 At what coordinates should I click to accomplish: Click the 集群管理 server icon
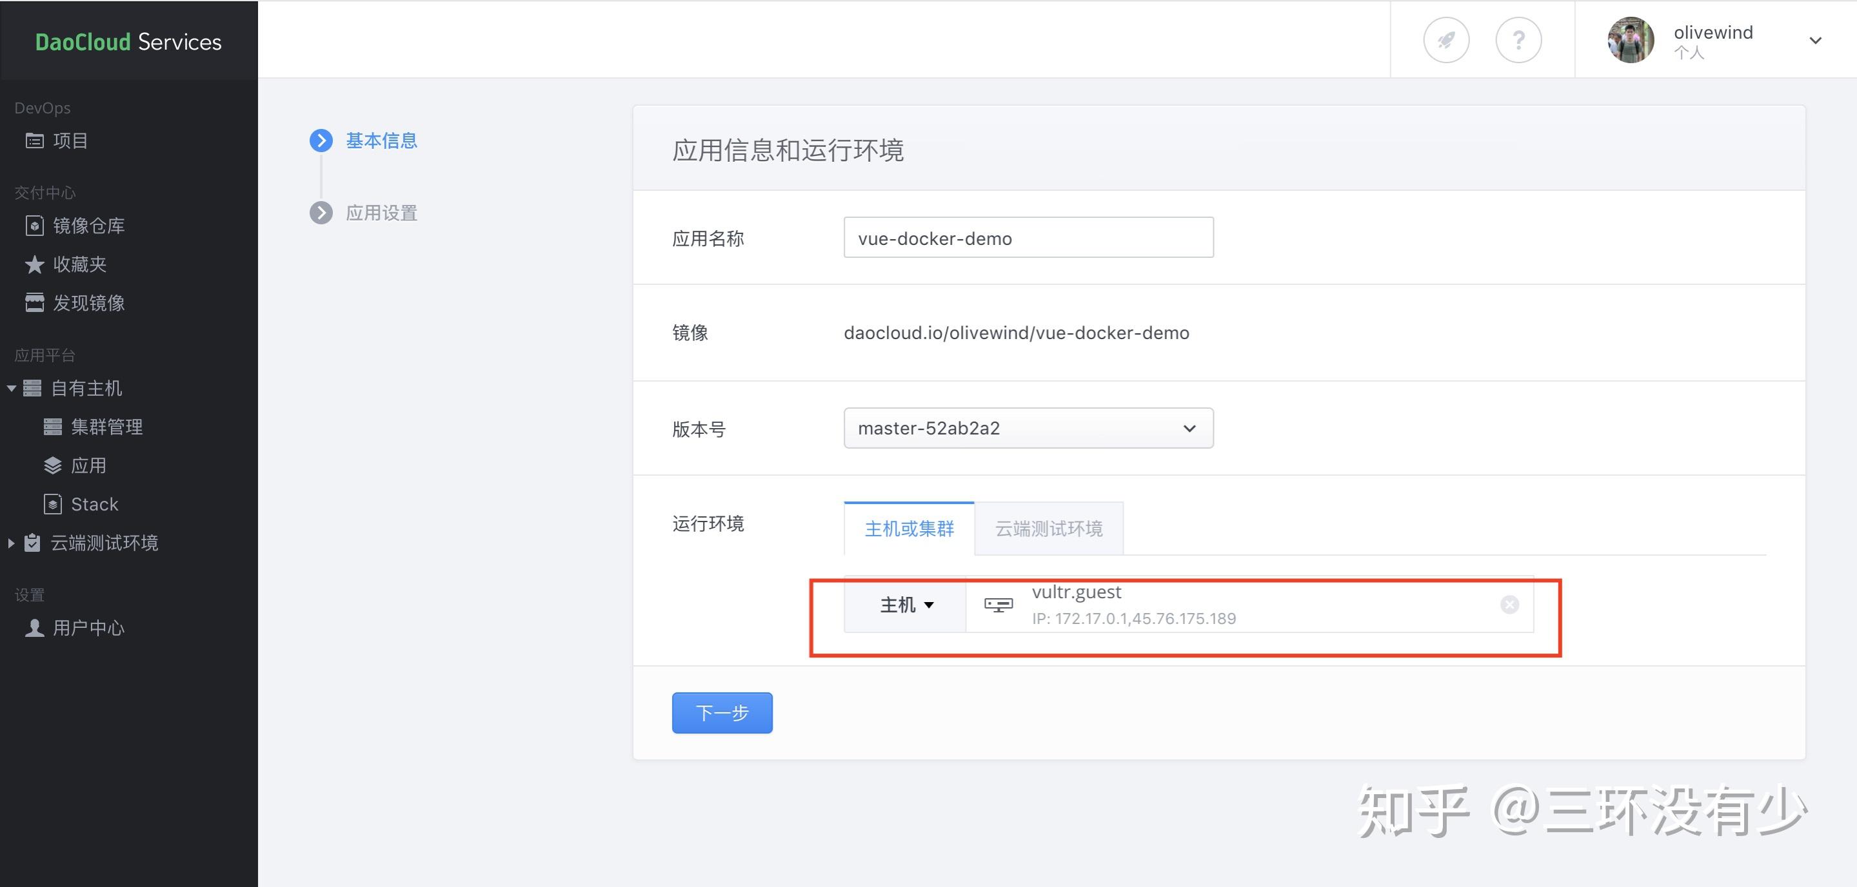[x=53, y=427]
